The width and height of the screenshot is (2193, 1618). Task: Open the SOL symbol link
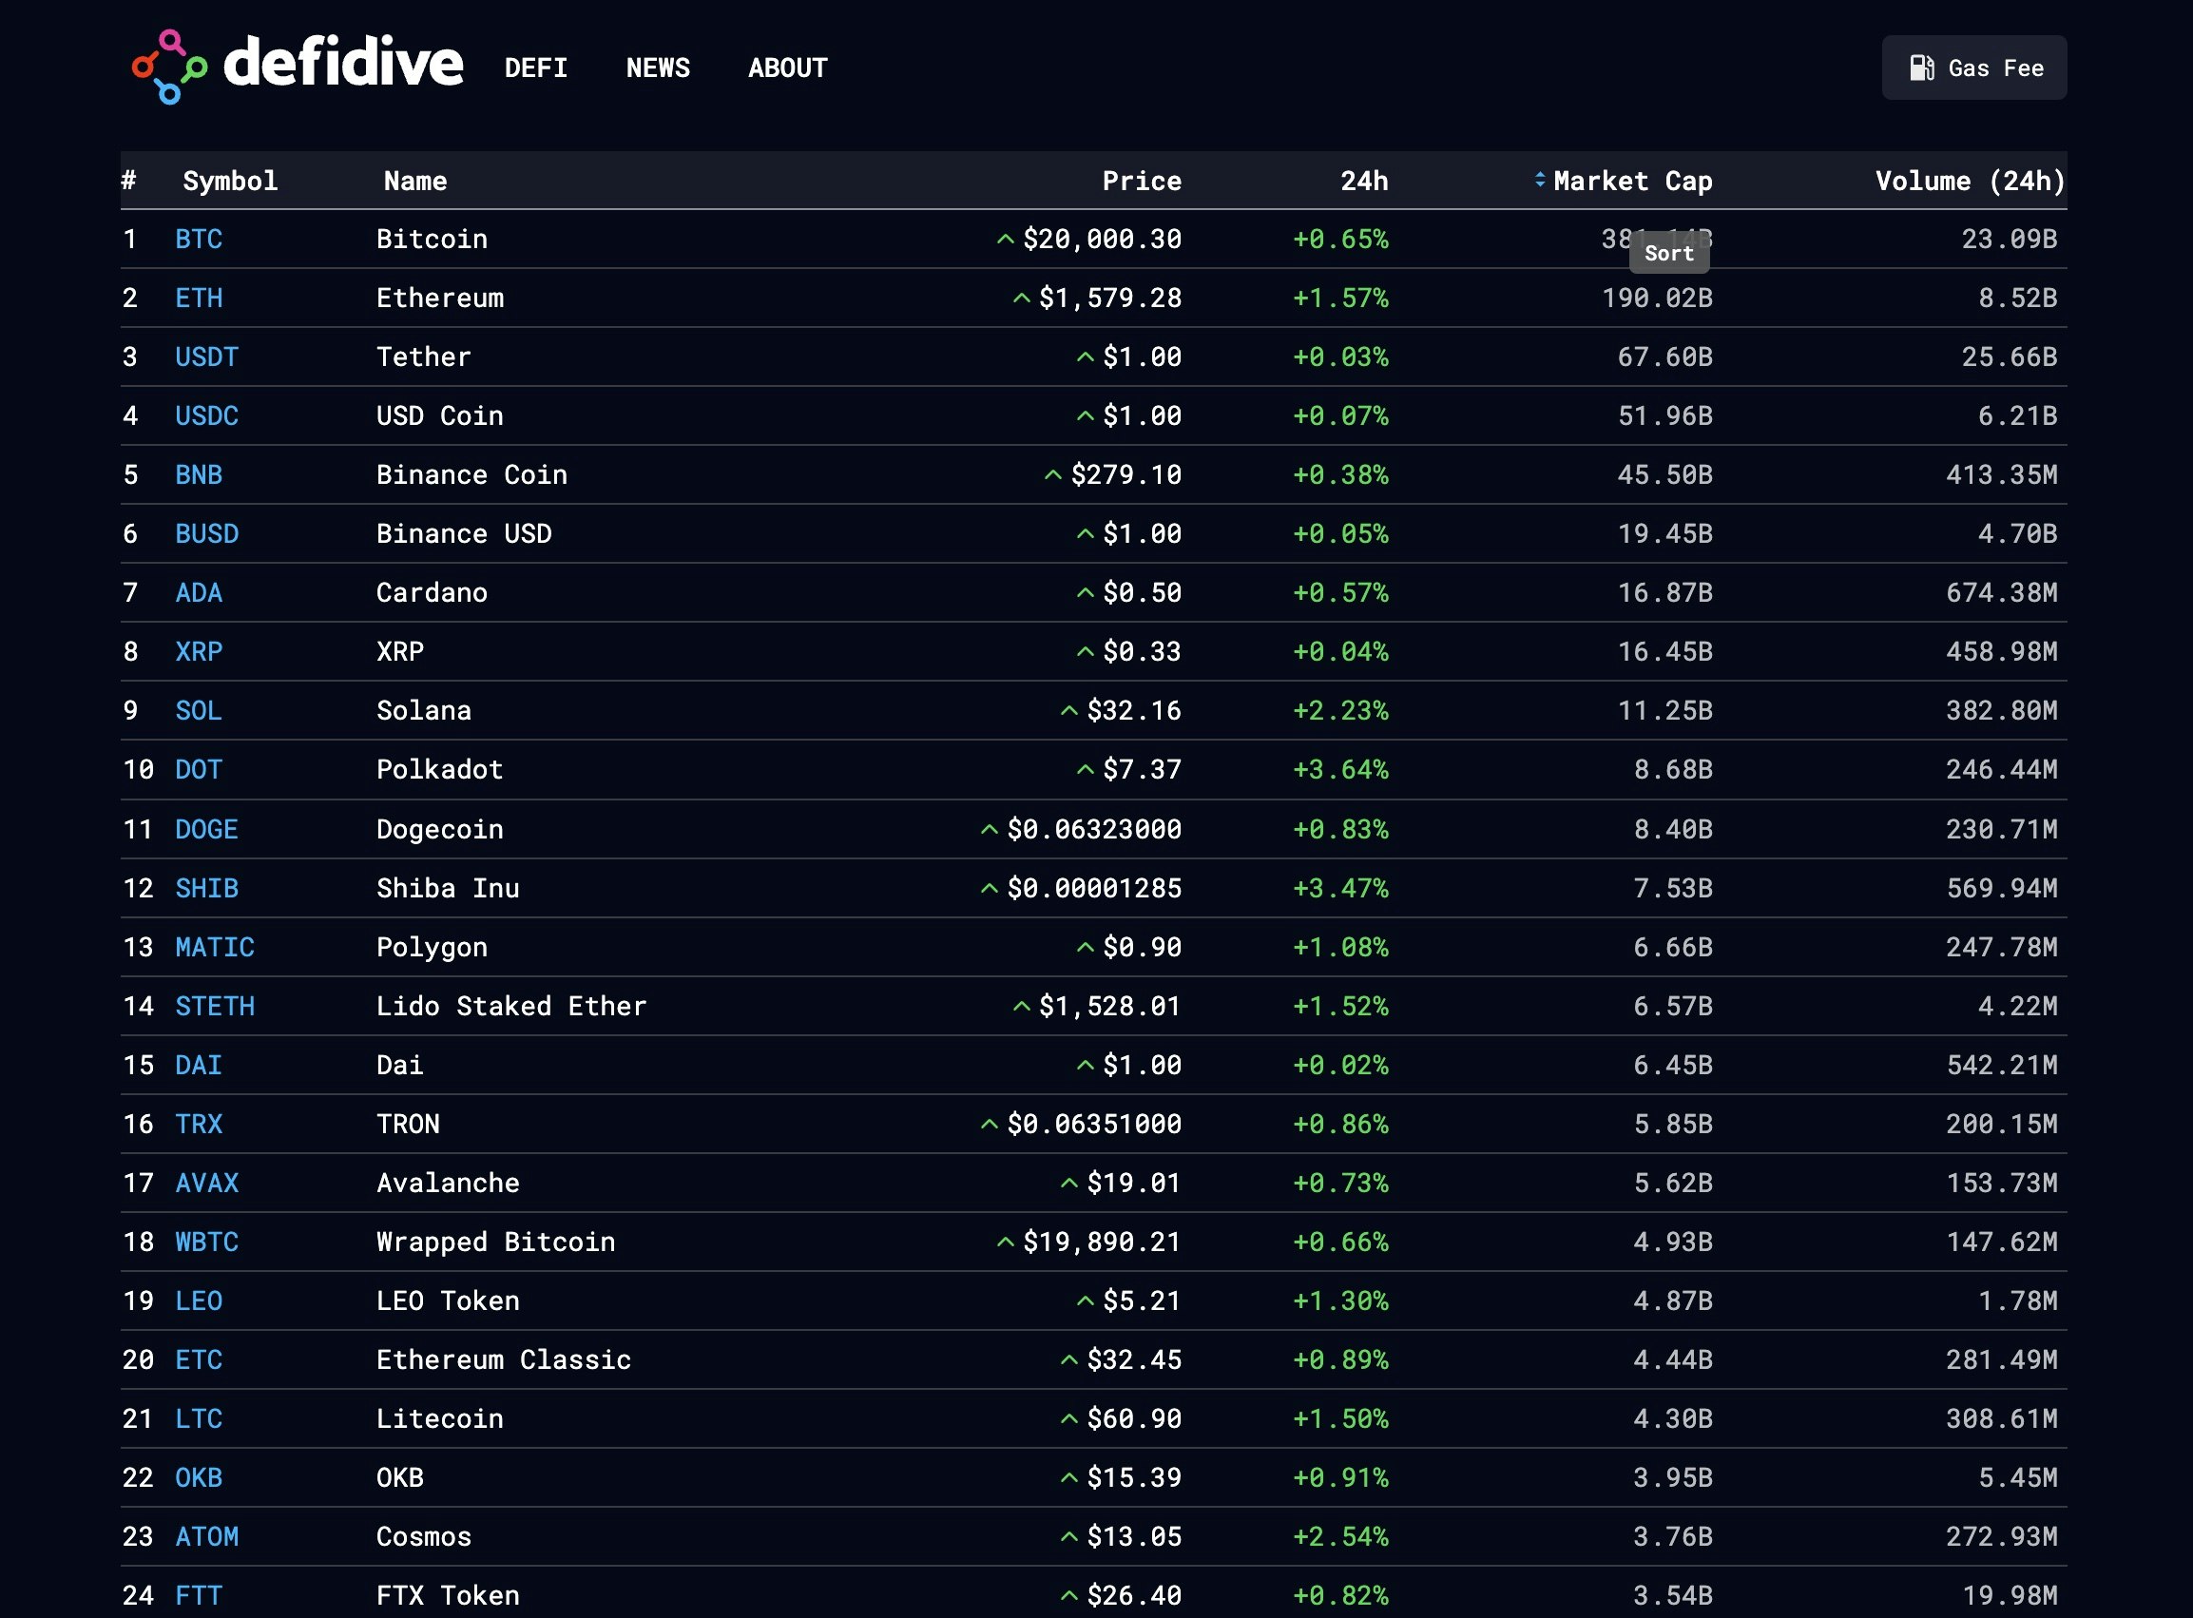pos(199,711)
